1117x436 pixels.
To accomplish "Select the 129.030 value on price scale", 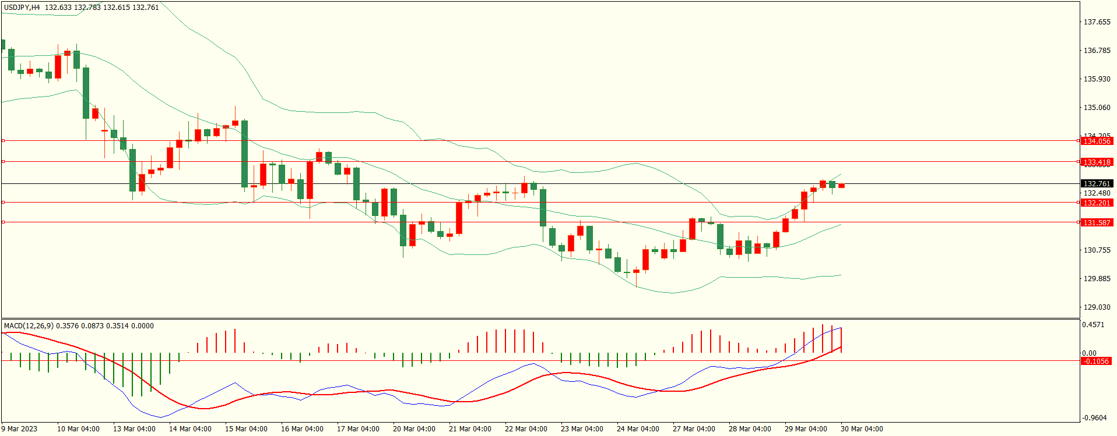I will click(x=1097, y=307).
